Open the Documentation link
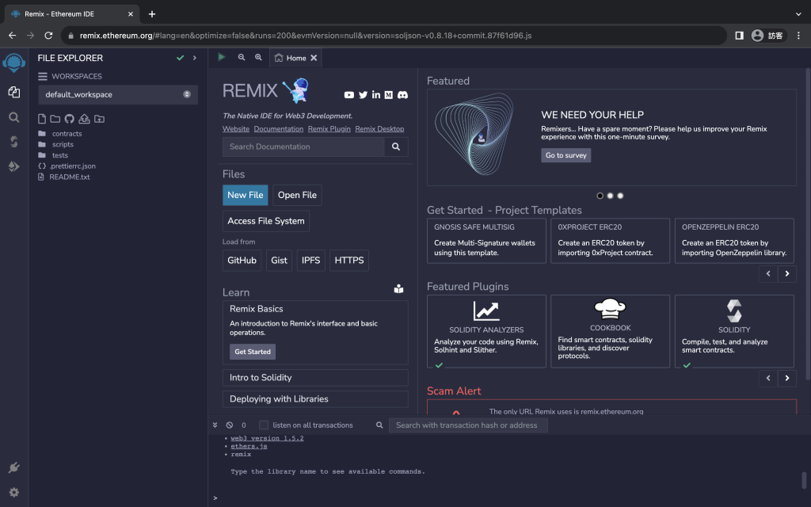 coord(278,129)
